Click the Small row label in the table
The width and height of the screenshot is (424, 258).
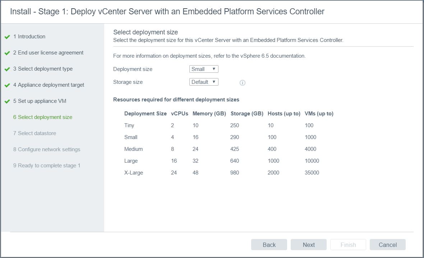[131, 137]
